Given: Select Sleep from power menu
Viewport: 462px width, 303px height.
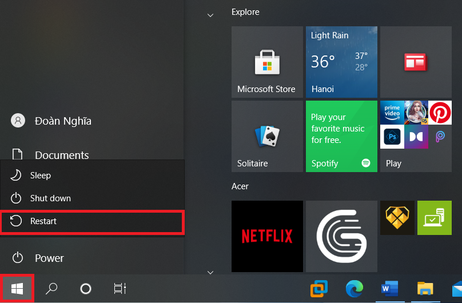Looking at the screenshot, I should (92, 175).
